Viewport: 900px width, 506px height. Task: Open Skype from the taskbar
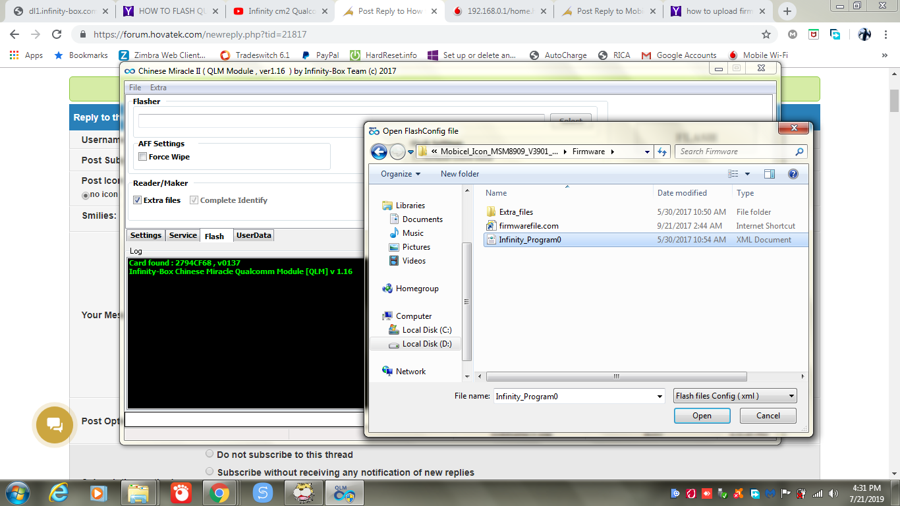262,492
